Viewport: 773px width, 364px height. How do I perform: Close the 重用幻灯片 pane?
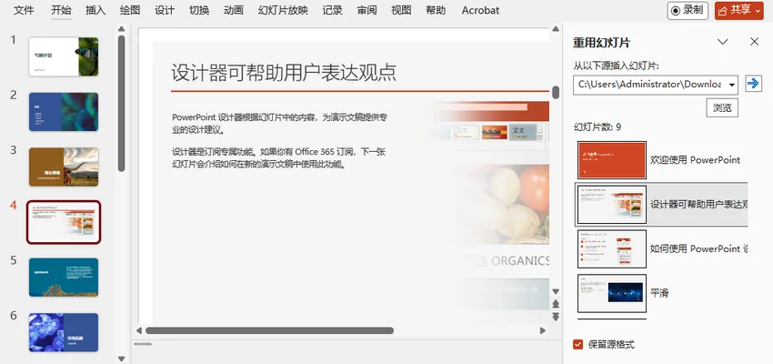point(754,42)
